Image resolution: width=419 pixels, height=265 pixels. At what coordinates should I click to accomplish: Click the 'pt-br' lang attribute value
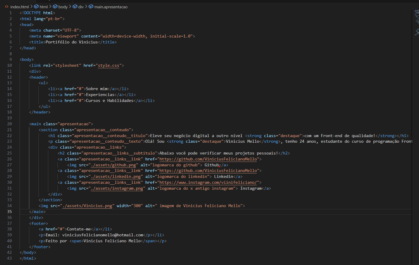55,19
